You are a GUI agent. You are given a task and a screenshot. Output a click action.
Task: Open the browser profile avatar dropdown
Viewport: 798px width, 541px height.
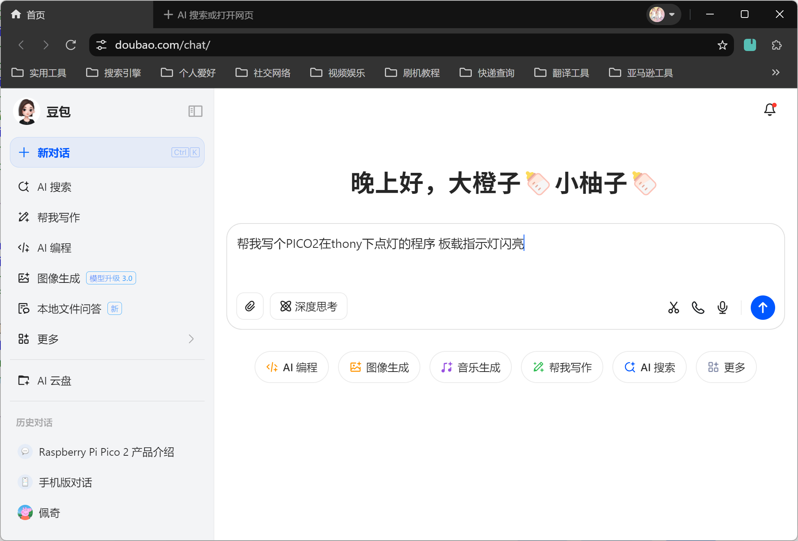[x=663, y=14]
